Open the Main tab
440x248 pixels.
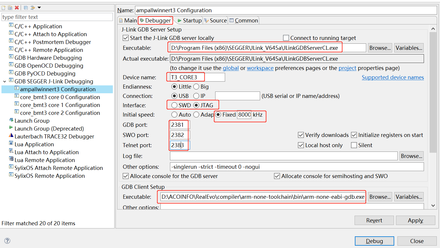(x=128, y=20)
